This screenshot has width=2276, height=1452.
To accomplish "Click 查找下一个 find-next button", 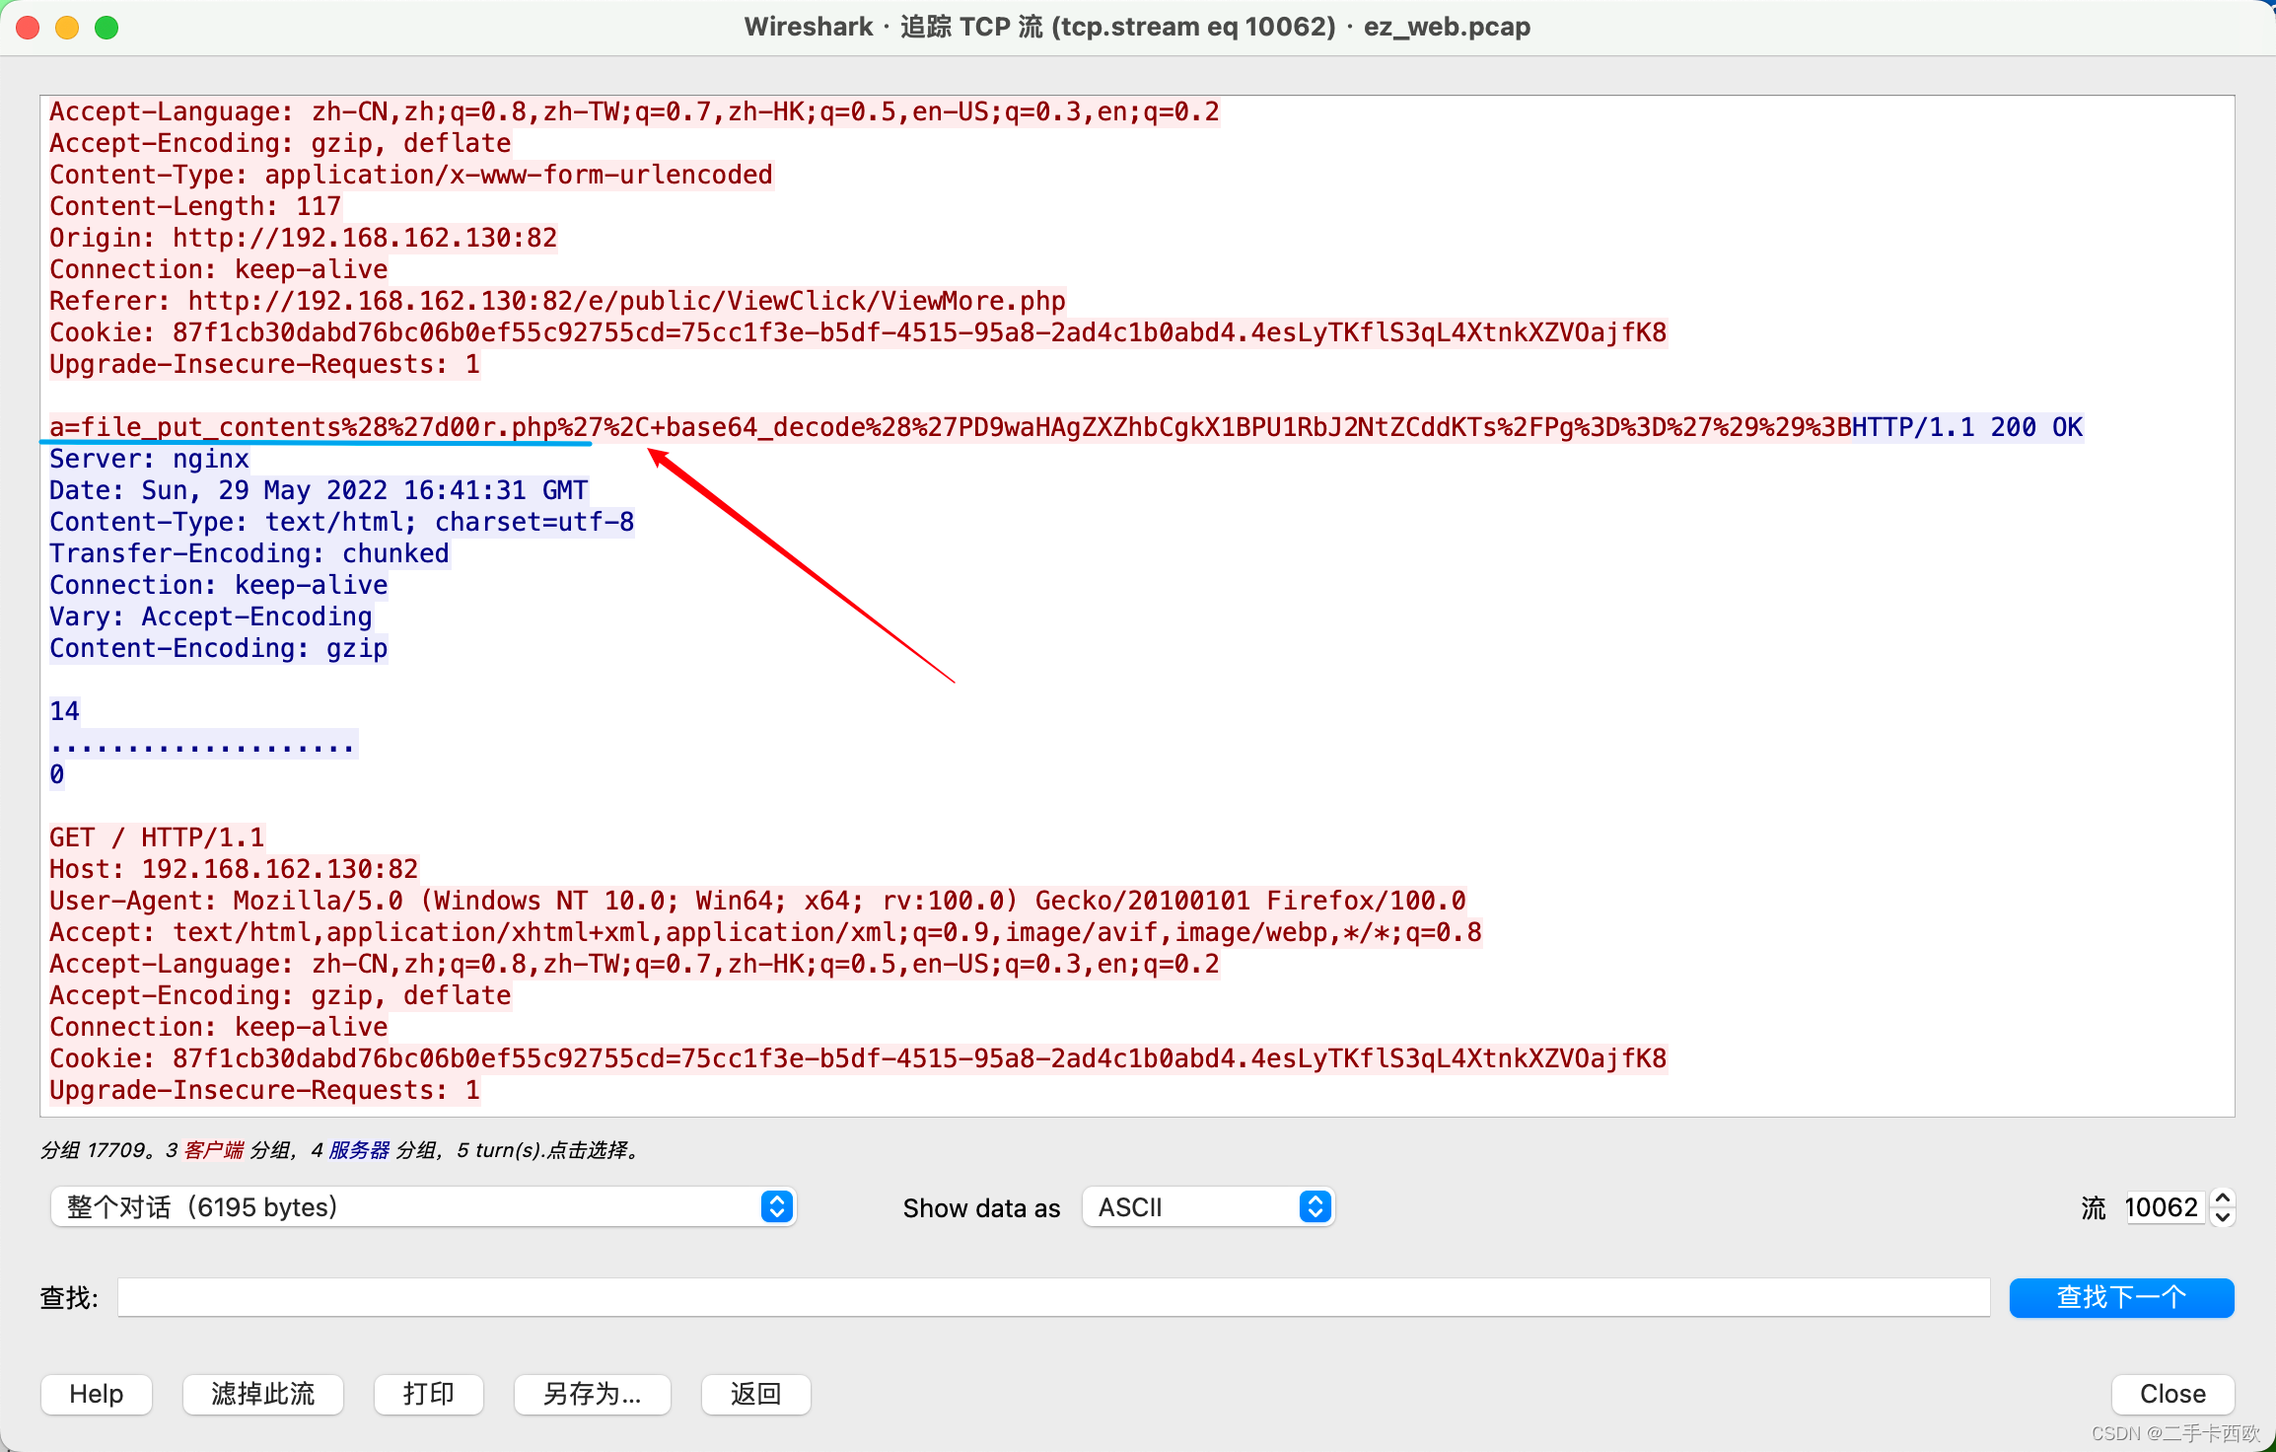I will click(2121, 1297).
